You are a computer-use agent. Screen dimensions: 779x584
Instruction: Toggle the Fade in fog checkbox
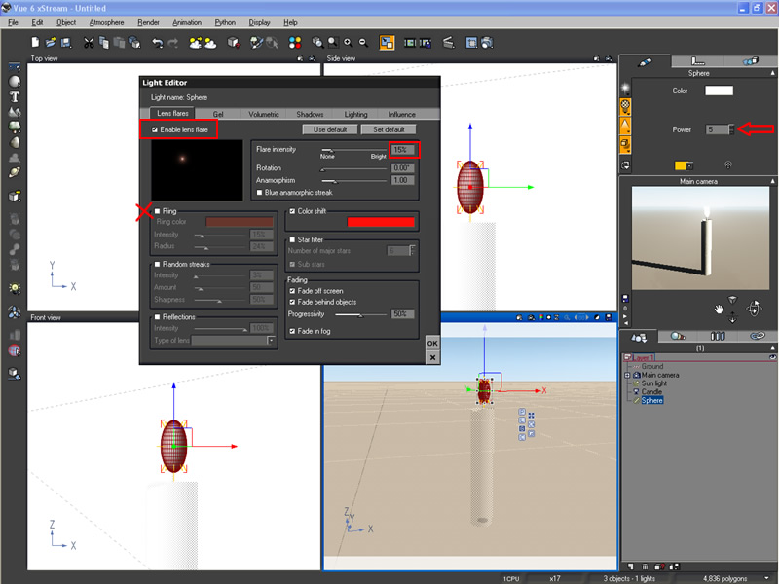click(292, 331)
